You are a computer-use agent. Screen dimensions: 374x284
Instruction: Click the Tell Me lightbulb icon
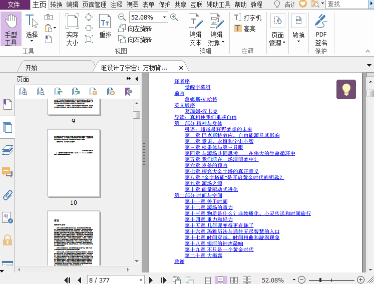277,4
